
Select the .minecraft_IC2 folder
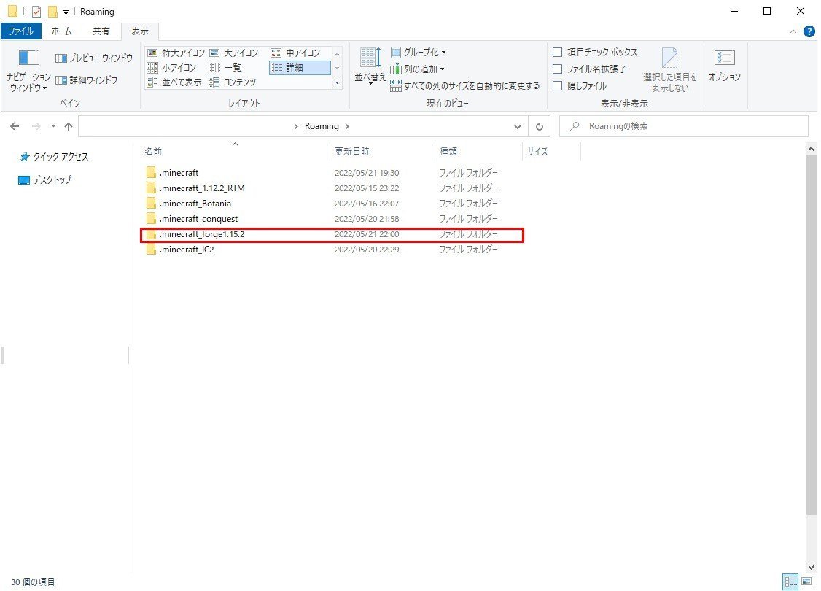click(332, 250)
